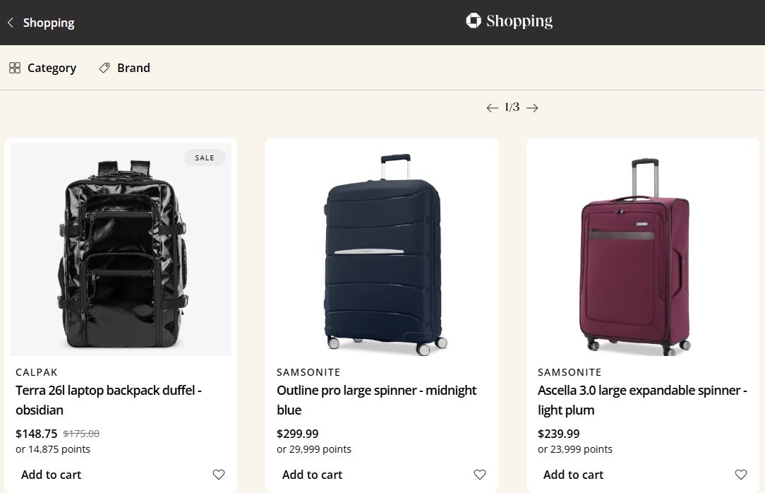Favorite the Samsonite Ascella 3.0 expandable spinner
765x493 pixels.
point(740,475)
